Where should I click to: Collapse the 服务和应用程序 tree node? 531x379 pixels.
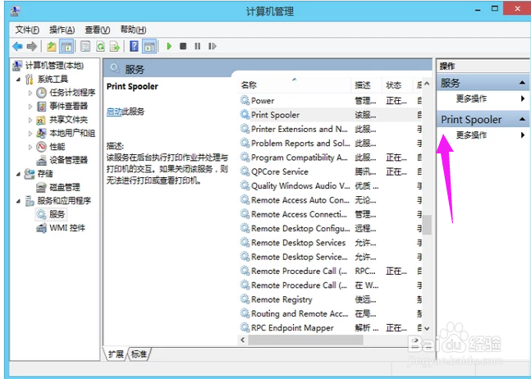click(18, 201)
